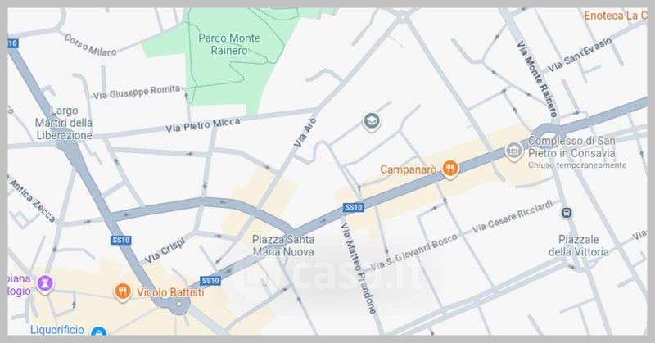
Task: Click the SS10 shield near Via Matteo Prandone
Action: [354, 207]
